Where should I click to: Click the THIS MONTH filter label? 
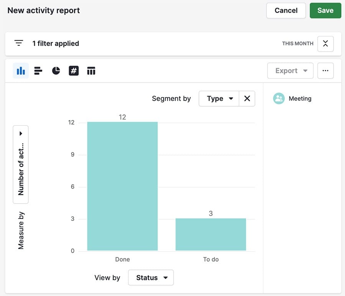point(297,43)
